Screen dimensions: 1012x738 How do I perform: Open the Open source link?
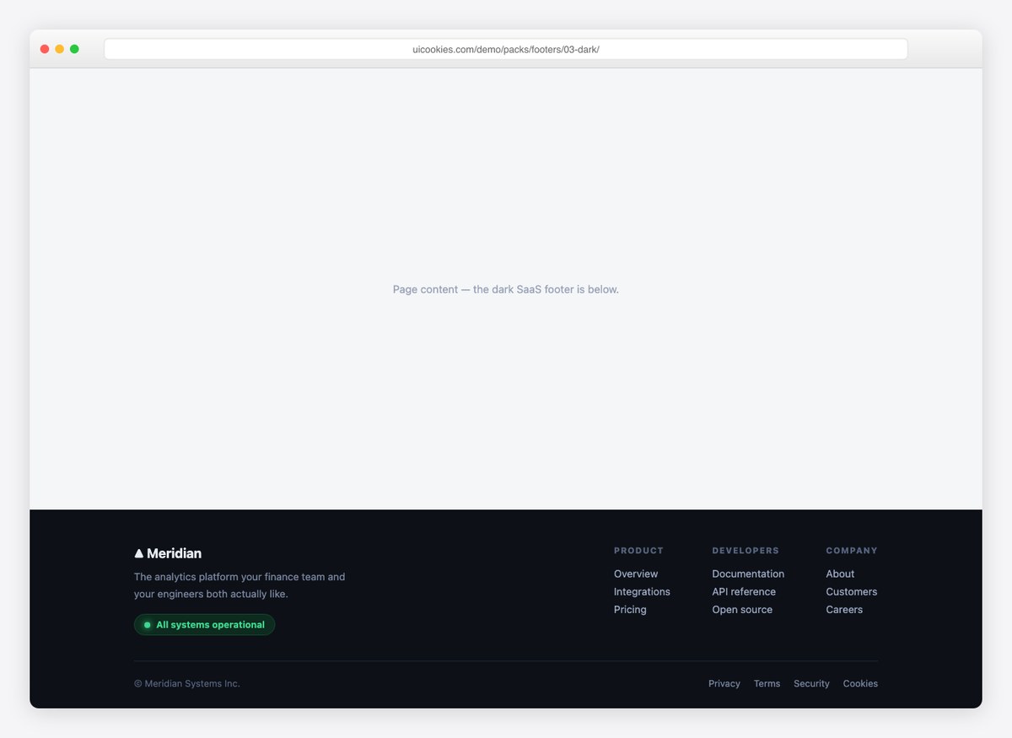click(742, 609)
